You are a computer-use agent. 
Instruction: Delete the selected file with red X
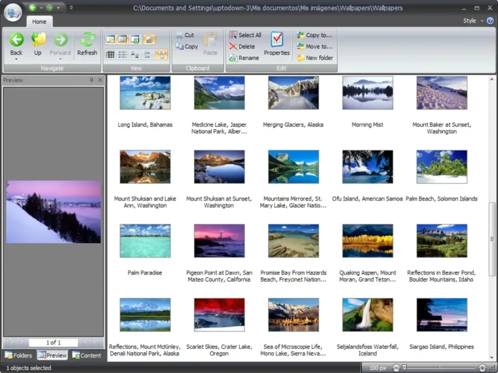click(233, 47)
